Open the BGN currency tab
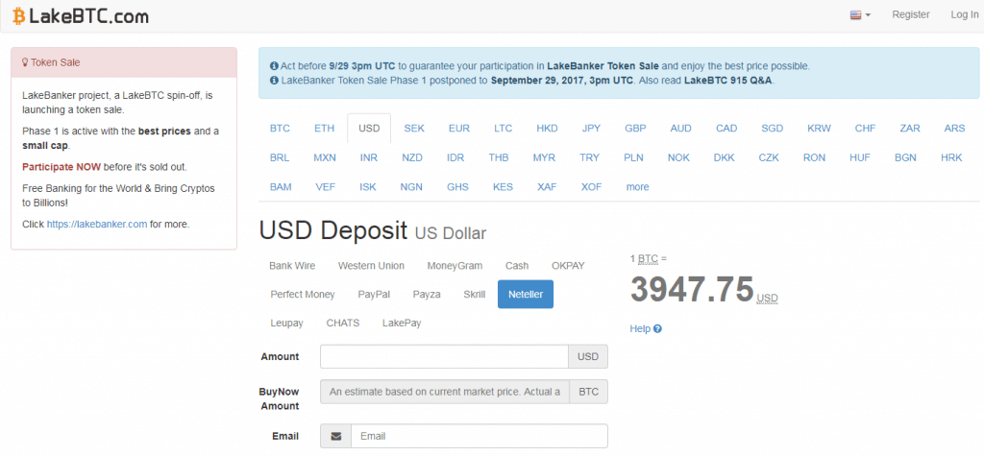984x456 pixels. [x=905, y=157]
